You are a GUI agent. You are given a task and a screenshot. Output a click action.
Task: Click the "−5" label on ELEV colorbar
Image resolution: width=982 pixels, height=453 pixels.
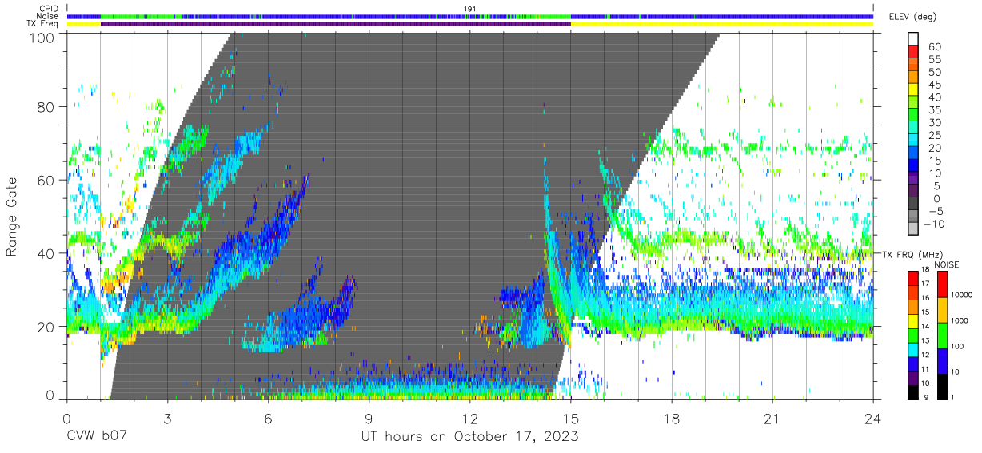pos(935,212)
